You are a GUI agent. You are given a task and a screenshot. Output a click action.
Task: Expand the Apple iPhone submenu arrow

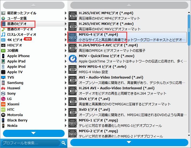pyautogui.click(x=66, y=56)
